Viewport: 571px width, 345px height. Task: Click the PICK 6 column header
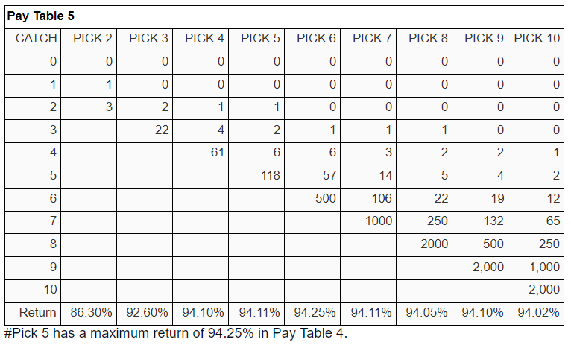[x=316, y=38]
